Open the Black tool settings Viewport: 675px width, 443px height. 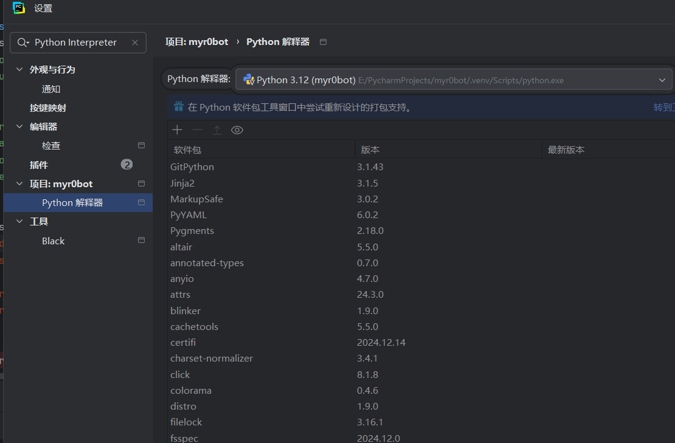pos(53,241)
